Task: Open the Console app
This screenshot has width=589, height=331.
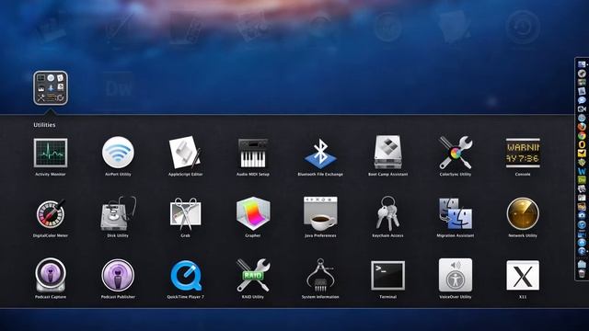Action: click(x=523, y=153)
